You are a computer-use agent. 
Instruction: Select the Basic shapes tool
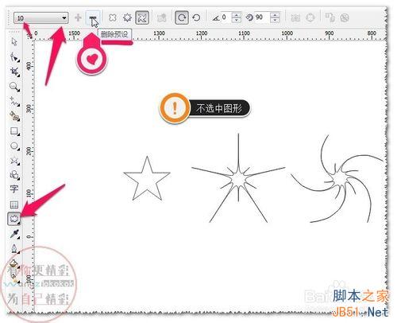pyautogui.click(x=14, y=175)
